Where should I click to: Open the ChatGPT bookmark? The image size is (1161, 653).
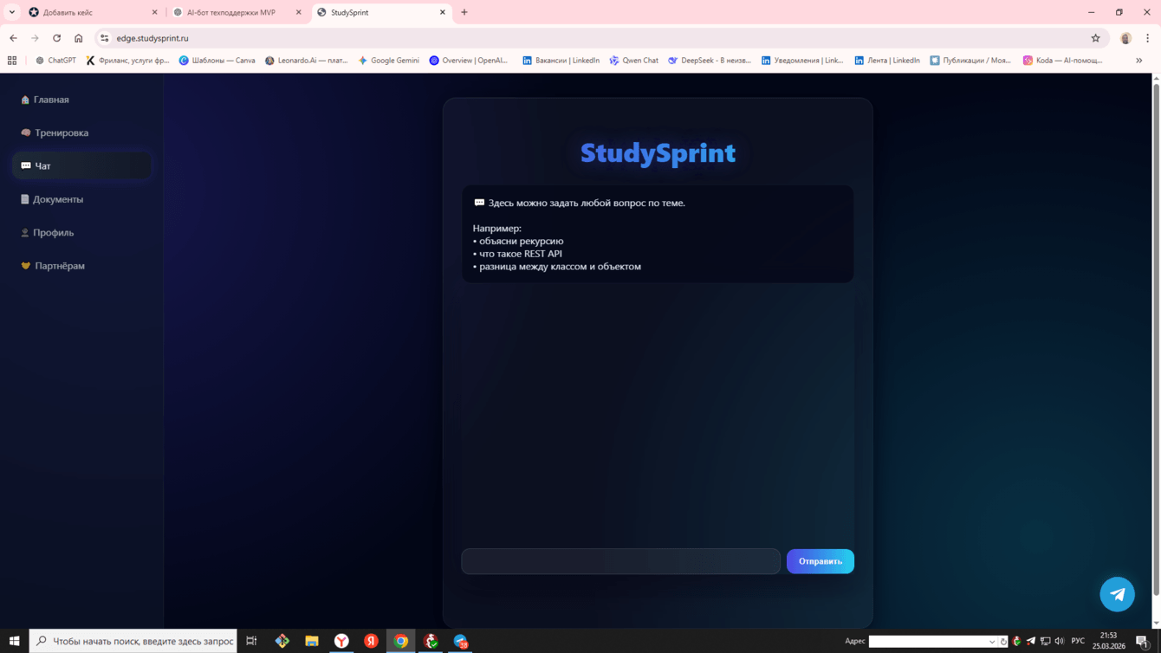[x=55, y=61]
